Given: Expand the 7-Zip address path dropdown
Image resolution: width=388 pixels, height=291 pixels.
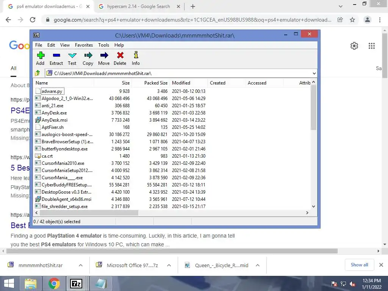Looking at the screenshot, I should [314, 73].
